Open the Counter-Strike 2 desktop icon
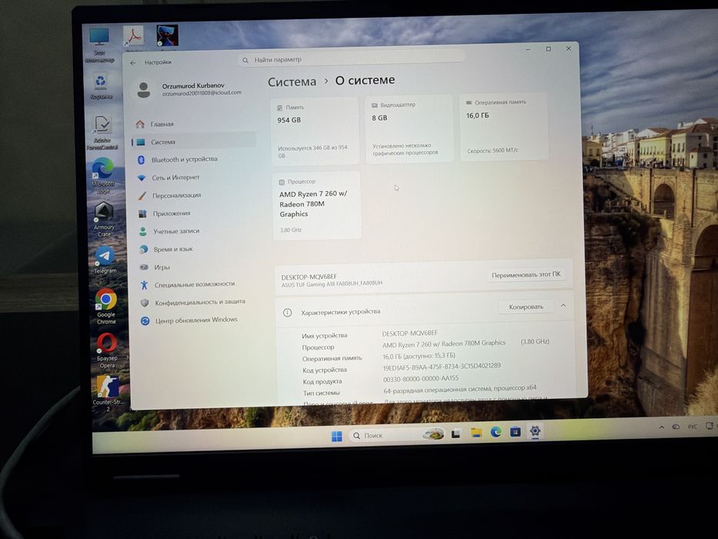This screenshot has width=718, height=539. click(108, 393)
